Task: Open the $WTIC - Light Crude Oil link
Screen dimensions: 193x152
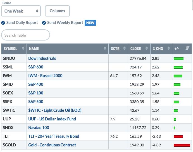Action: coord(55,110)
